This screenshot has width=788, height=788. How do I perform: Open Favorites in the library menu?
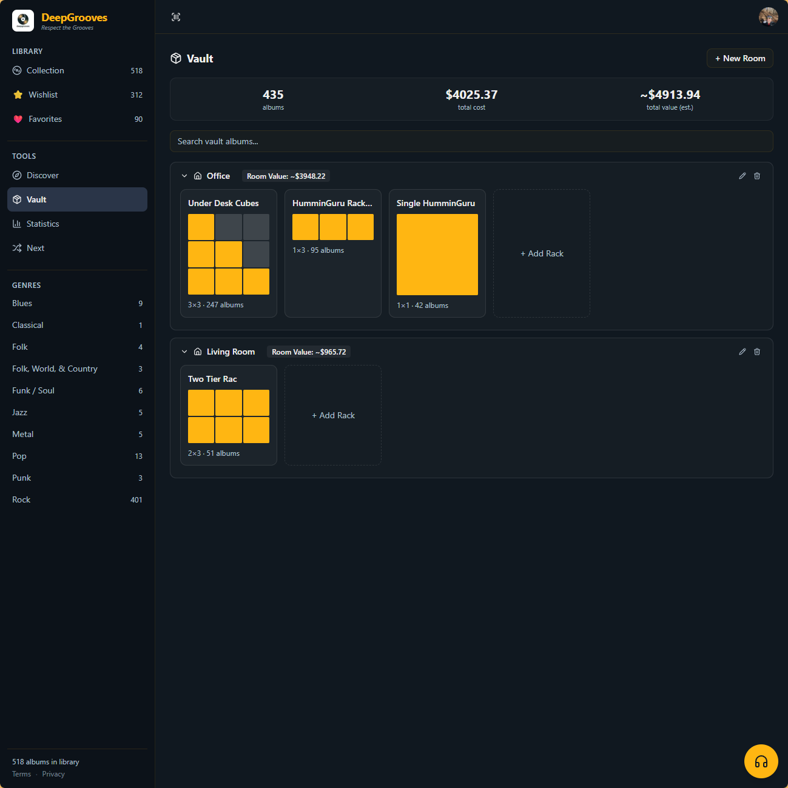pos(77,119)
